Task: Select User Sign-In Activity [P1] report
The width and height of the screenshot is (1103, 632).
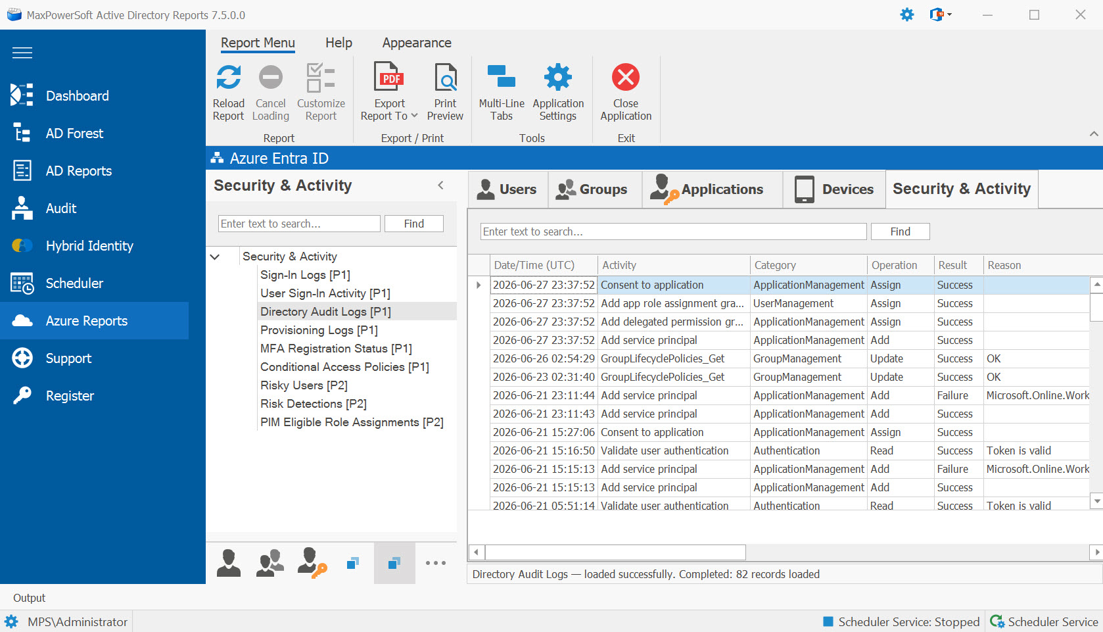Action: [325, 293]
